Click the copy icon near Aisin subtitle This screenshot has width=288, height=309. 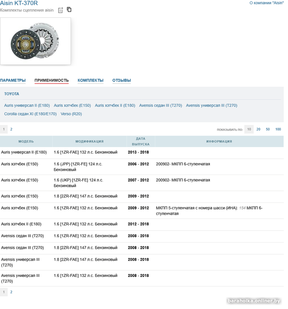tap(69, 9)
